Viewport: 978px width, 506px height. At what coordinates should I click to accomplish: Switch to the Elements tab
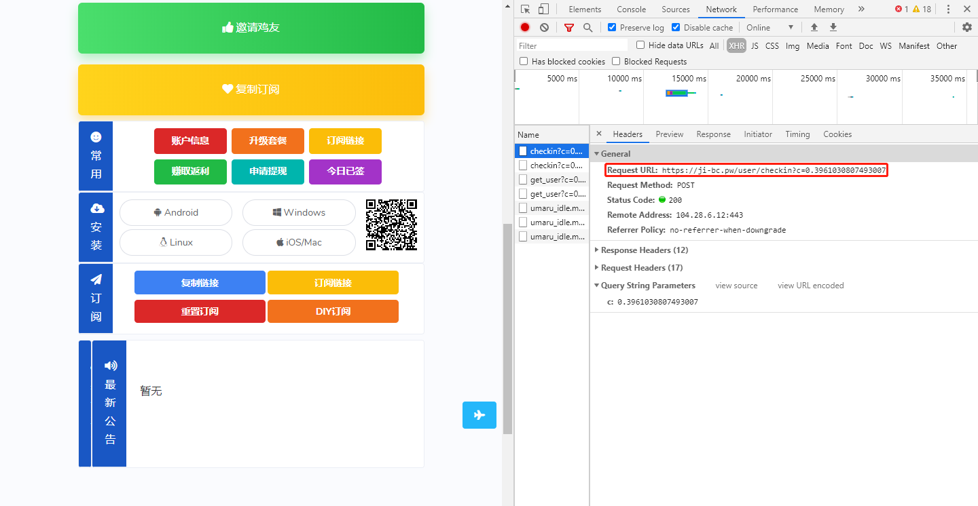[x=585, y=9]
